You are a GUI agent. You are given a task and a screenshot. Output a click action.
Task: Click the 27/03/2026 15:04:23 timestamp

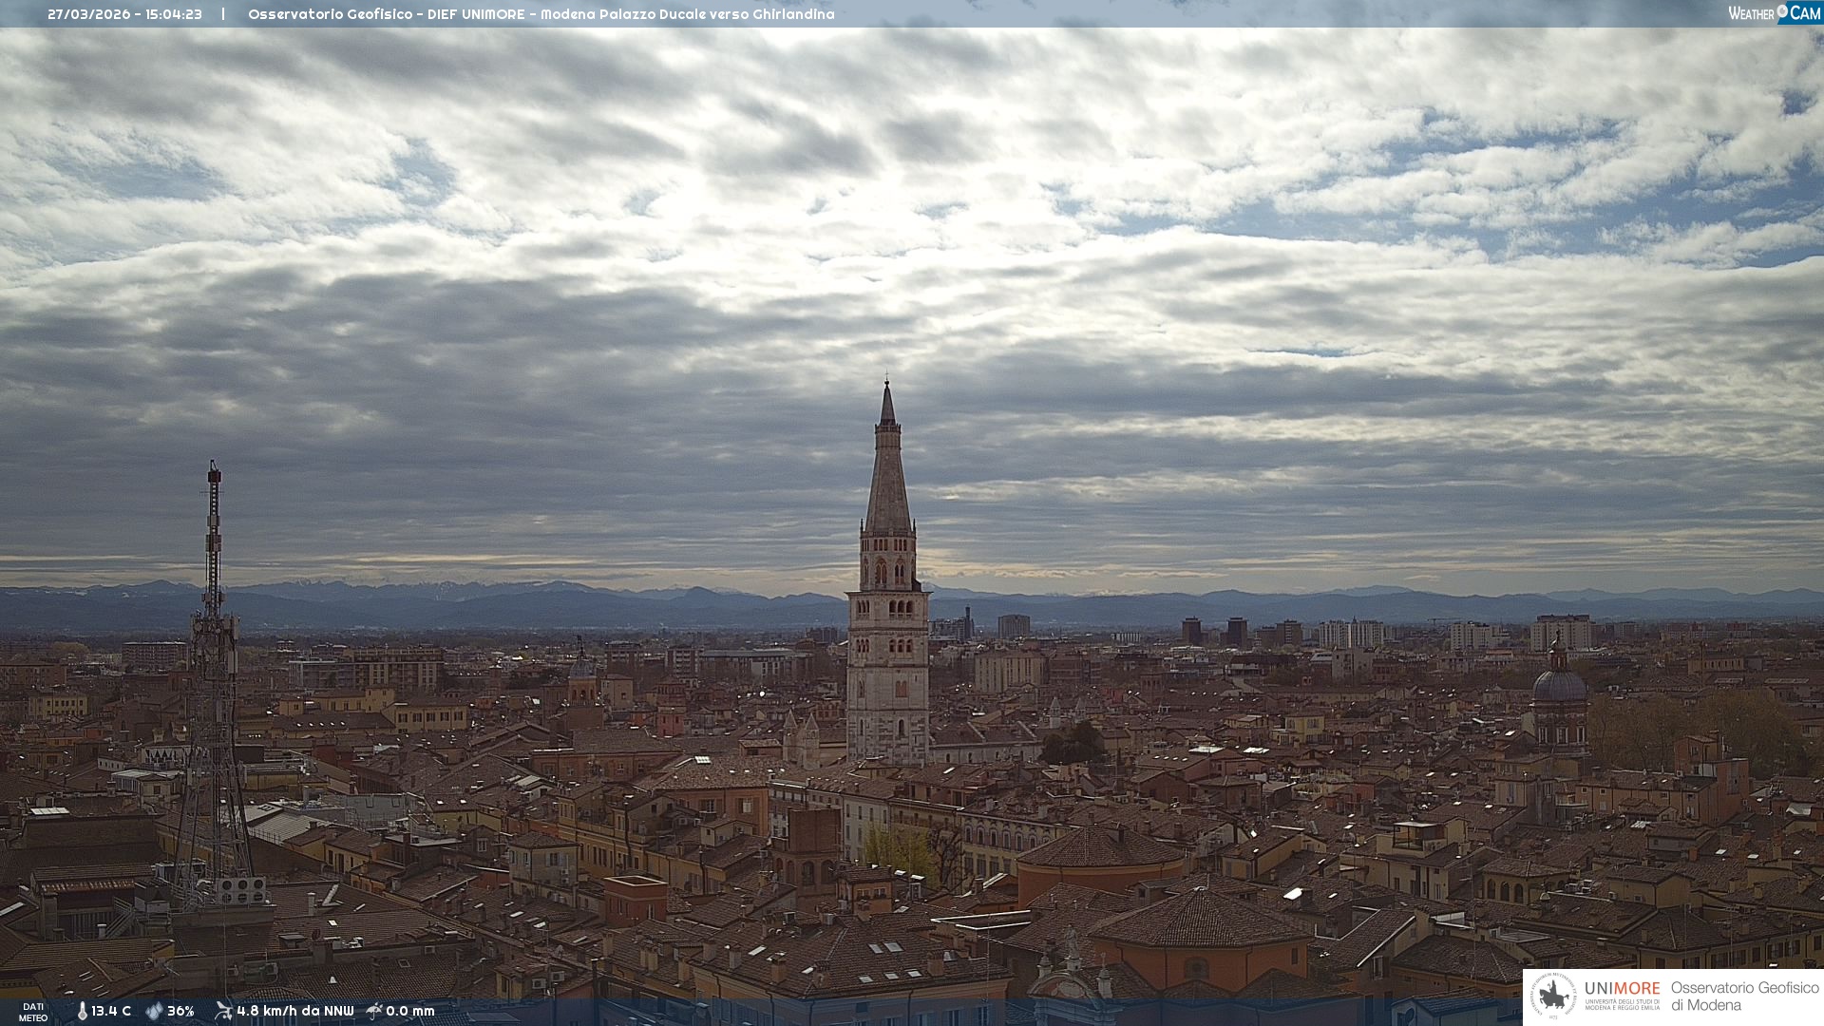(124, 14)
